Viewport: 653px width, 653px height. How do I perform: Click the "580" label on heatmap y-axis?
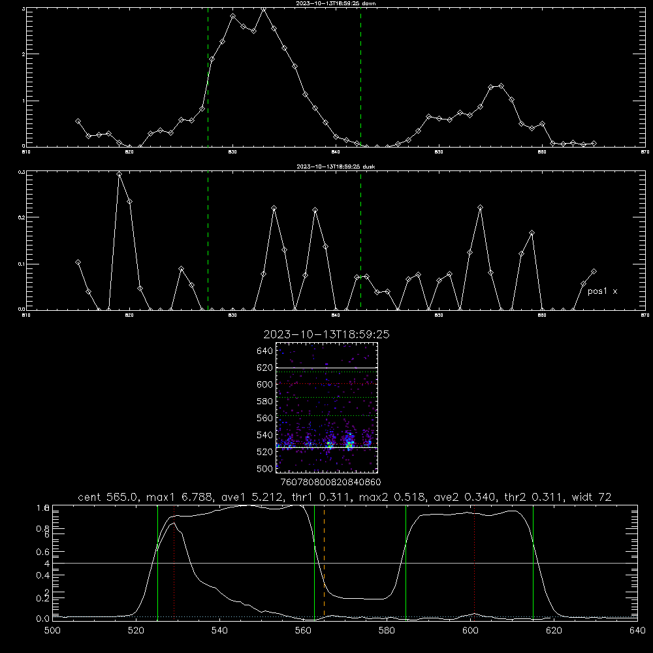pos(264,402)
